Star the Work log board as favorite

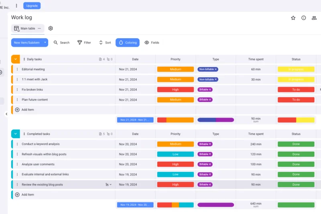[293, 18]
